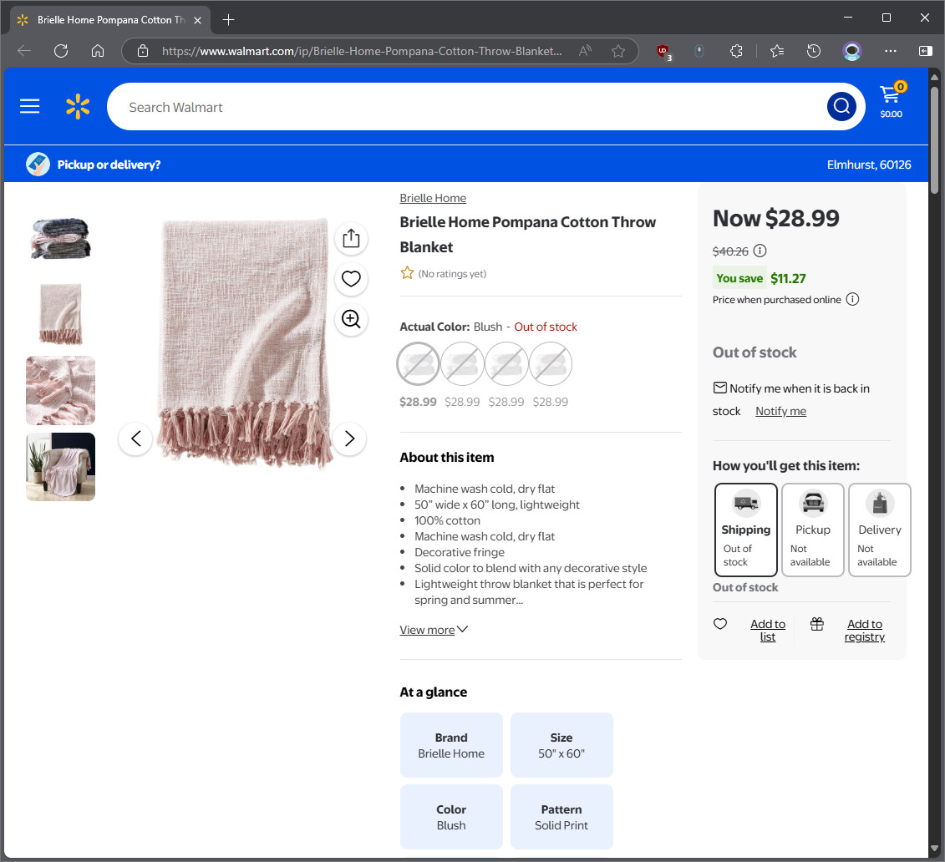Click the Walmart spark logo
The height and width of the screenshot is (862, 945).
pos(78,107)
